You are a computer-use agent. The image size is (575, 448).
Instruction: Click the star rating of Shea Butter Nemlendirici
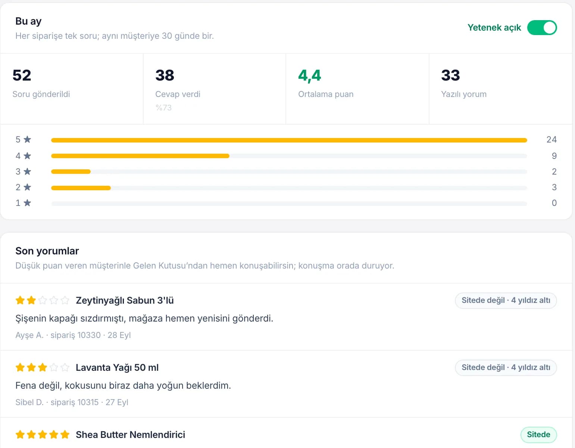click(x=43, y=435)
